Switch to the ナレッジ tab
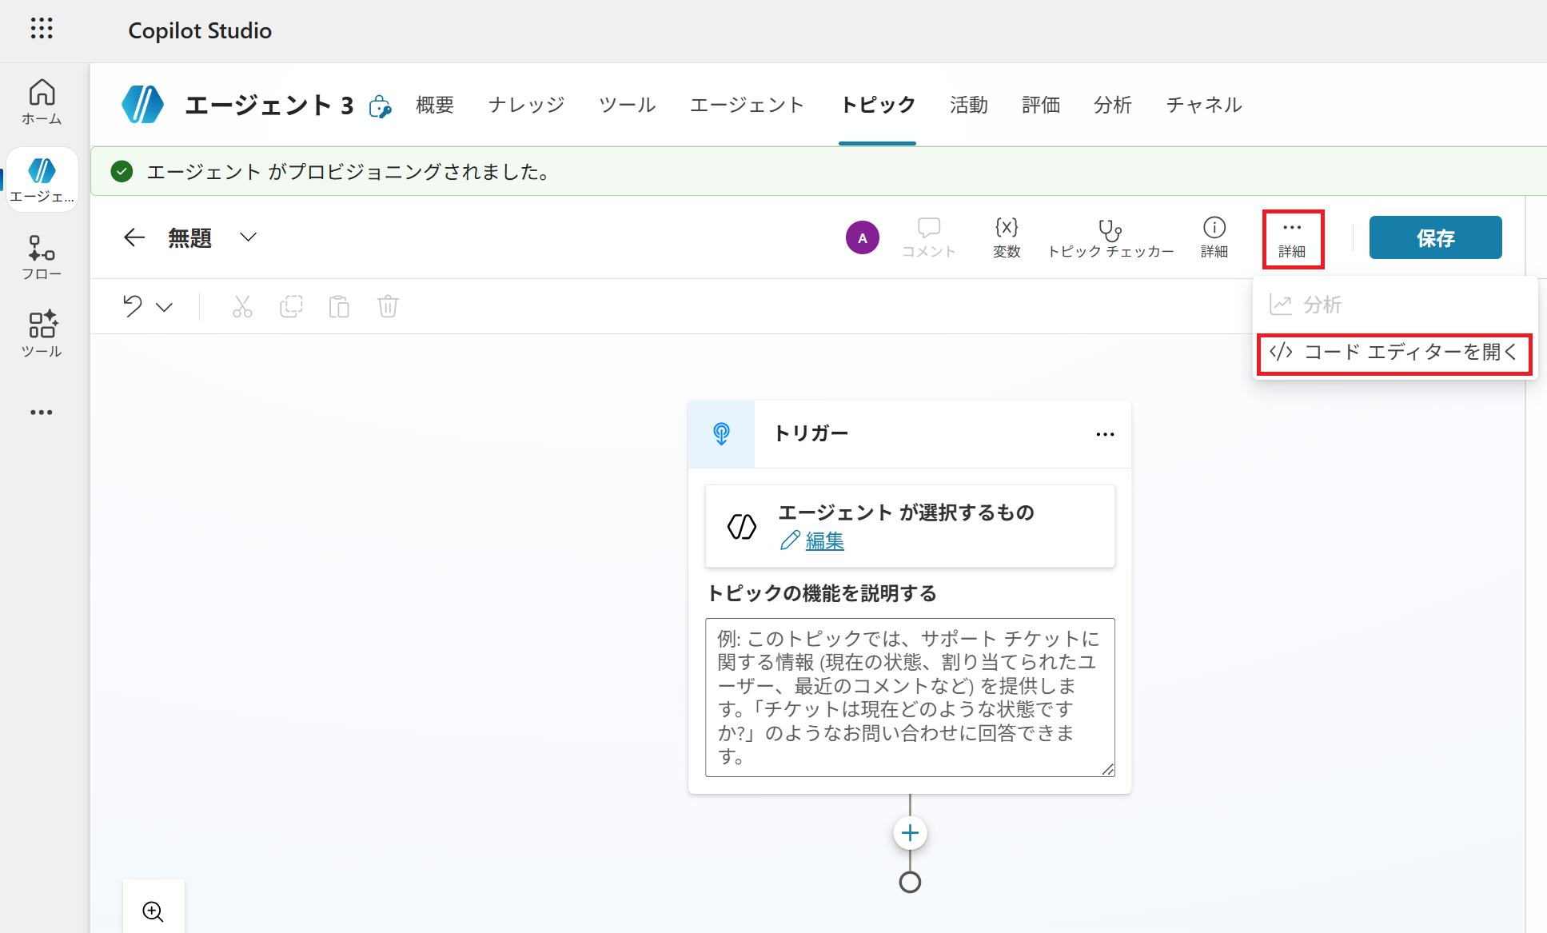The height and width of the screenshot is (933, 1547). pyautogui.click(x=526, y=105)
